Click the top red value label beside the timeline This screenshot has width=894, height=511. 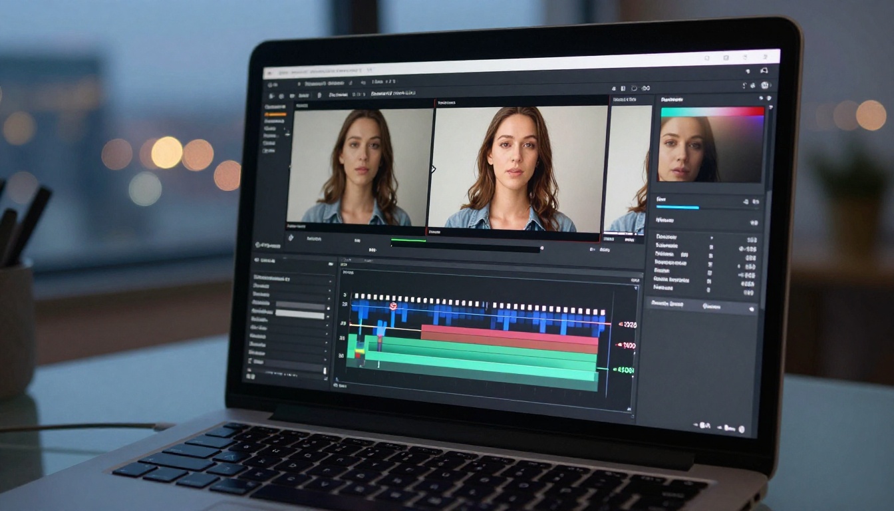[x=627, y=325]
